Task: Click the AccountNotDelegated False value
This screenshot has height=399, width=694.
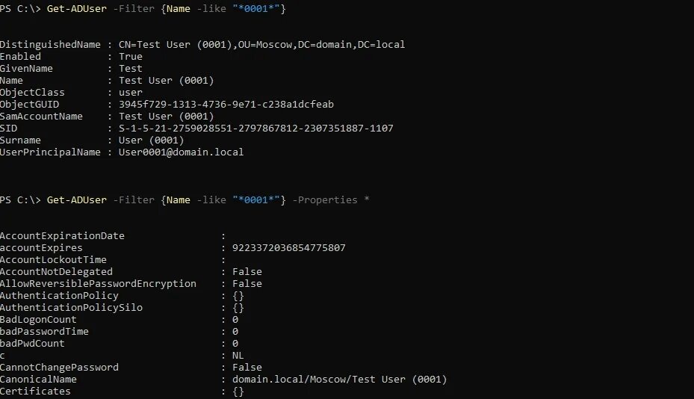Action: point(247,271)
